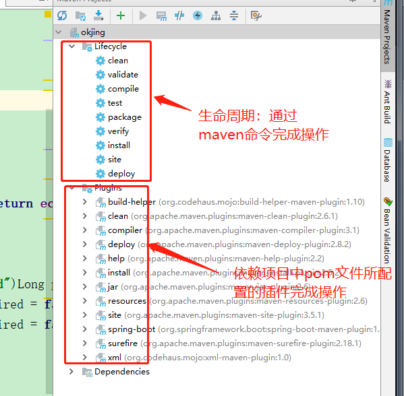Expand the compiler plugin node
The image size is (404, 396).
(85, 230)
